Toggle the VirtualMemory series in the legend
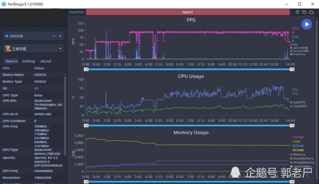Image resolution: width=319 pixels, height=184 pixels. click(303, 163)
